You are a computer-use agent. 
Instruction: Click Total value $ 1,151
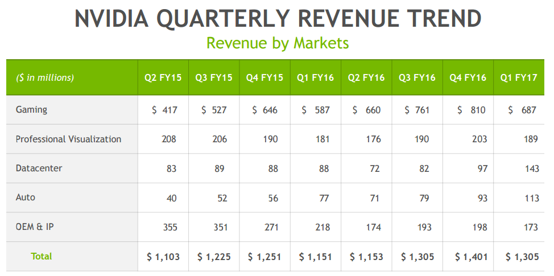click(x=316, y=257)
